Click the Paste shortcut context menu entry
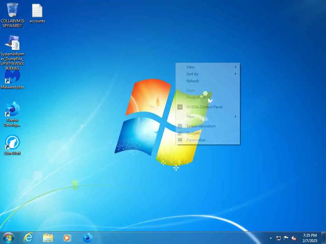 pyautogui.click(x=208, y=98)
